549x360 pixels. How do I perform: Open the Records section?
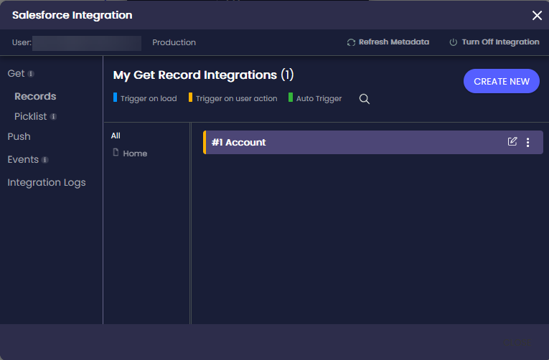[x=35, y=96]
